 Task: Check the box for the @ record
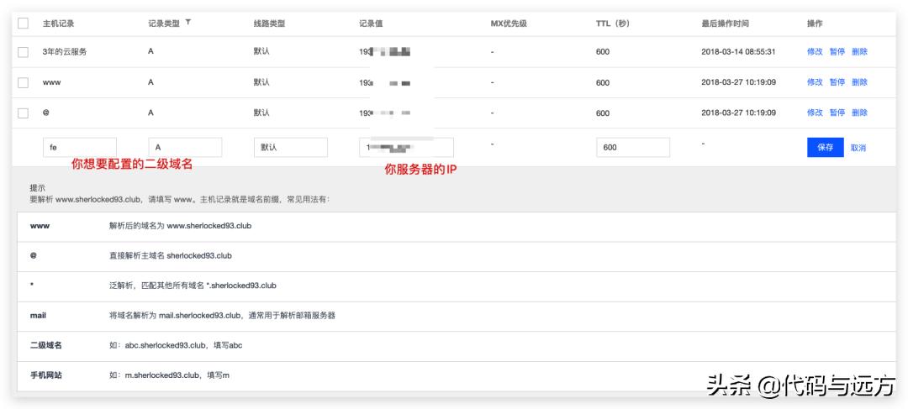(x=24, y=113)
